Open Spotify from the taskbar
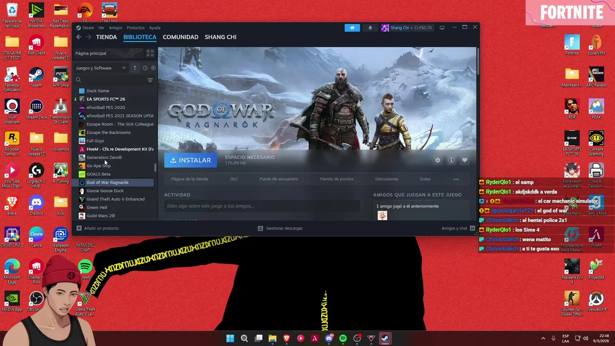Viewport: 615px width, 346px height. coord(343,338)
